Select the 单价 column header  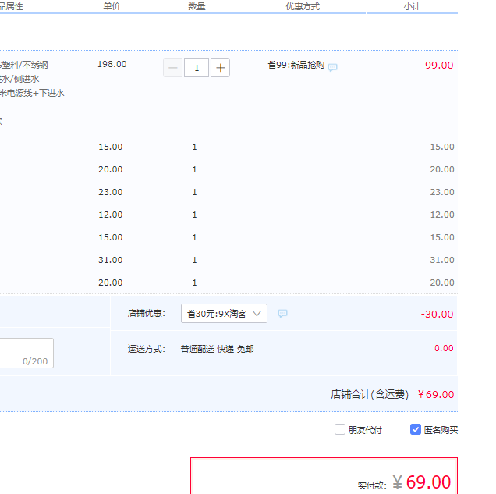tap(112, 6)
